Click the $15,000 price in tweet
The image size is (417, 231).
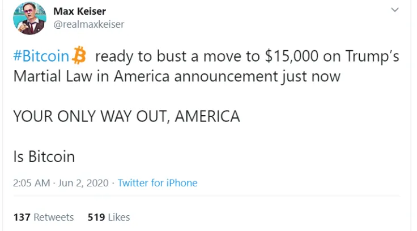click(x=291, y=56)
